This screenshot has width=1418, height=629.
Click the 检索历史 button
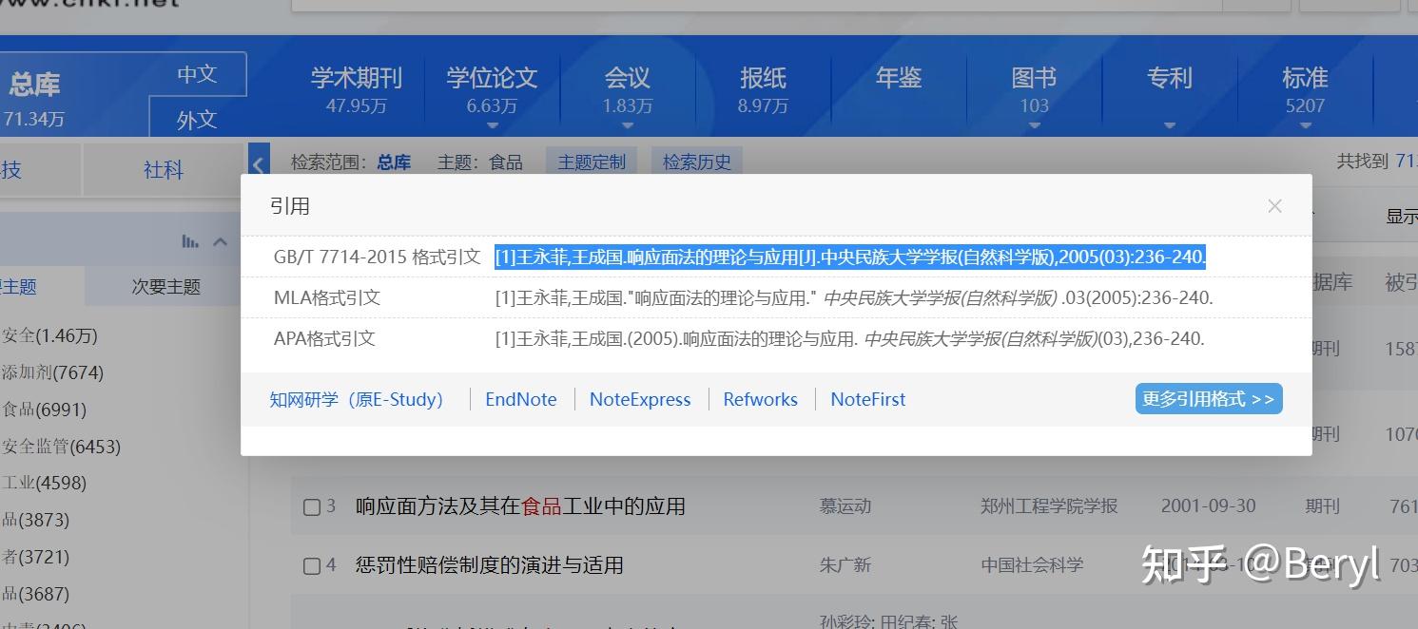697,162
